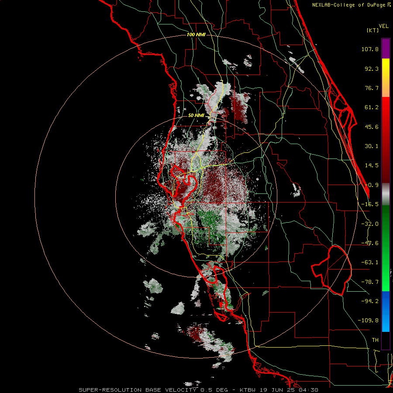
Task: Click the blue segment of the velocity color bar
Action: point(386,311)
